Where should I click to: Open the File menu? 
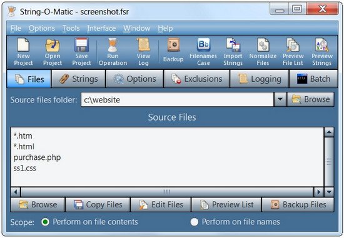[16, 28]
